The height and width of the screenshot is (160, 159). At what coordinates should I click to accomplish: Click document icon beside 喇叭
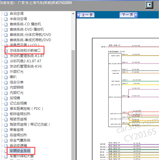pyautogui.click(x=6, y=77)
